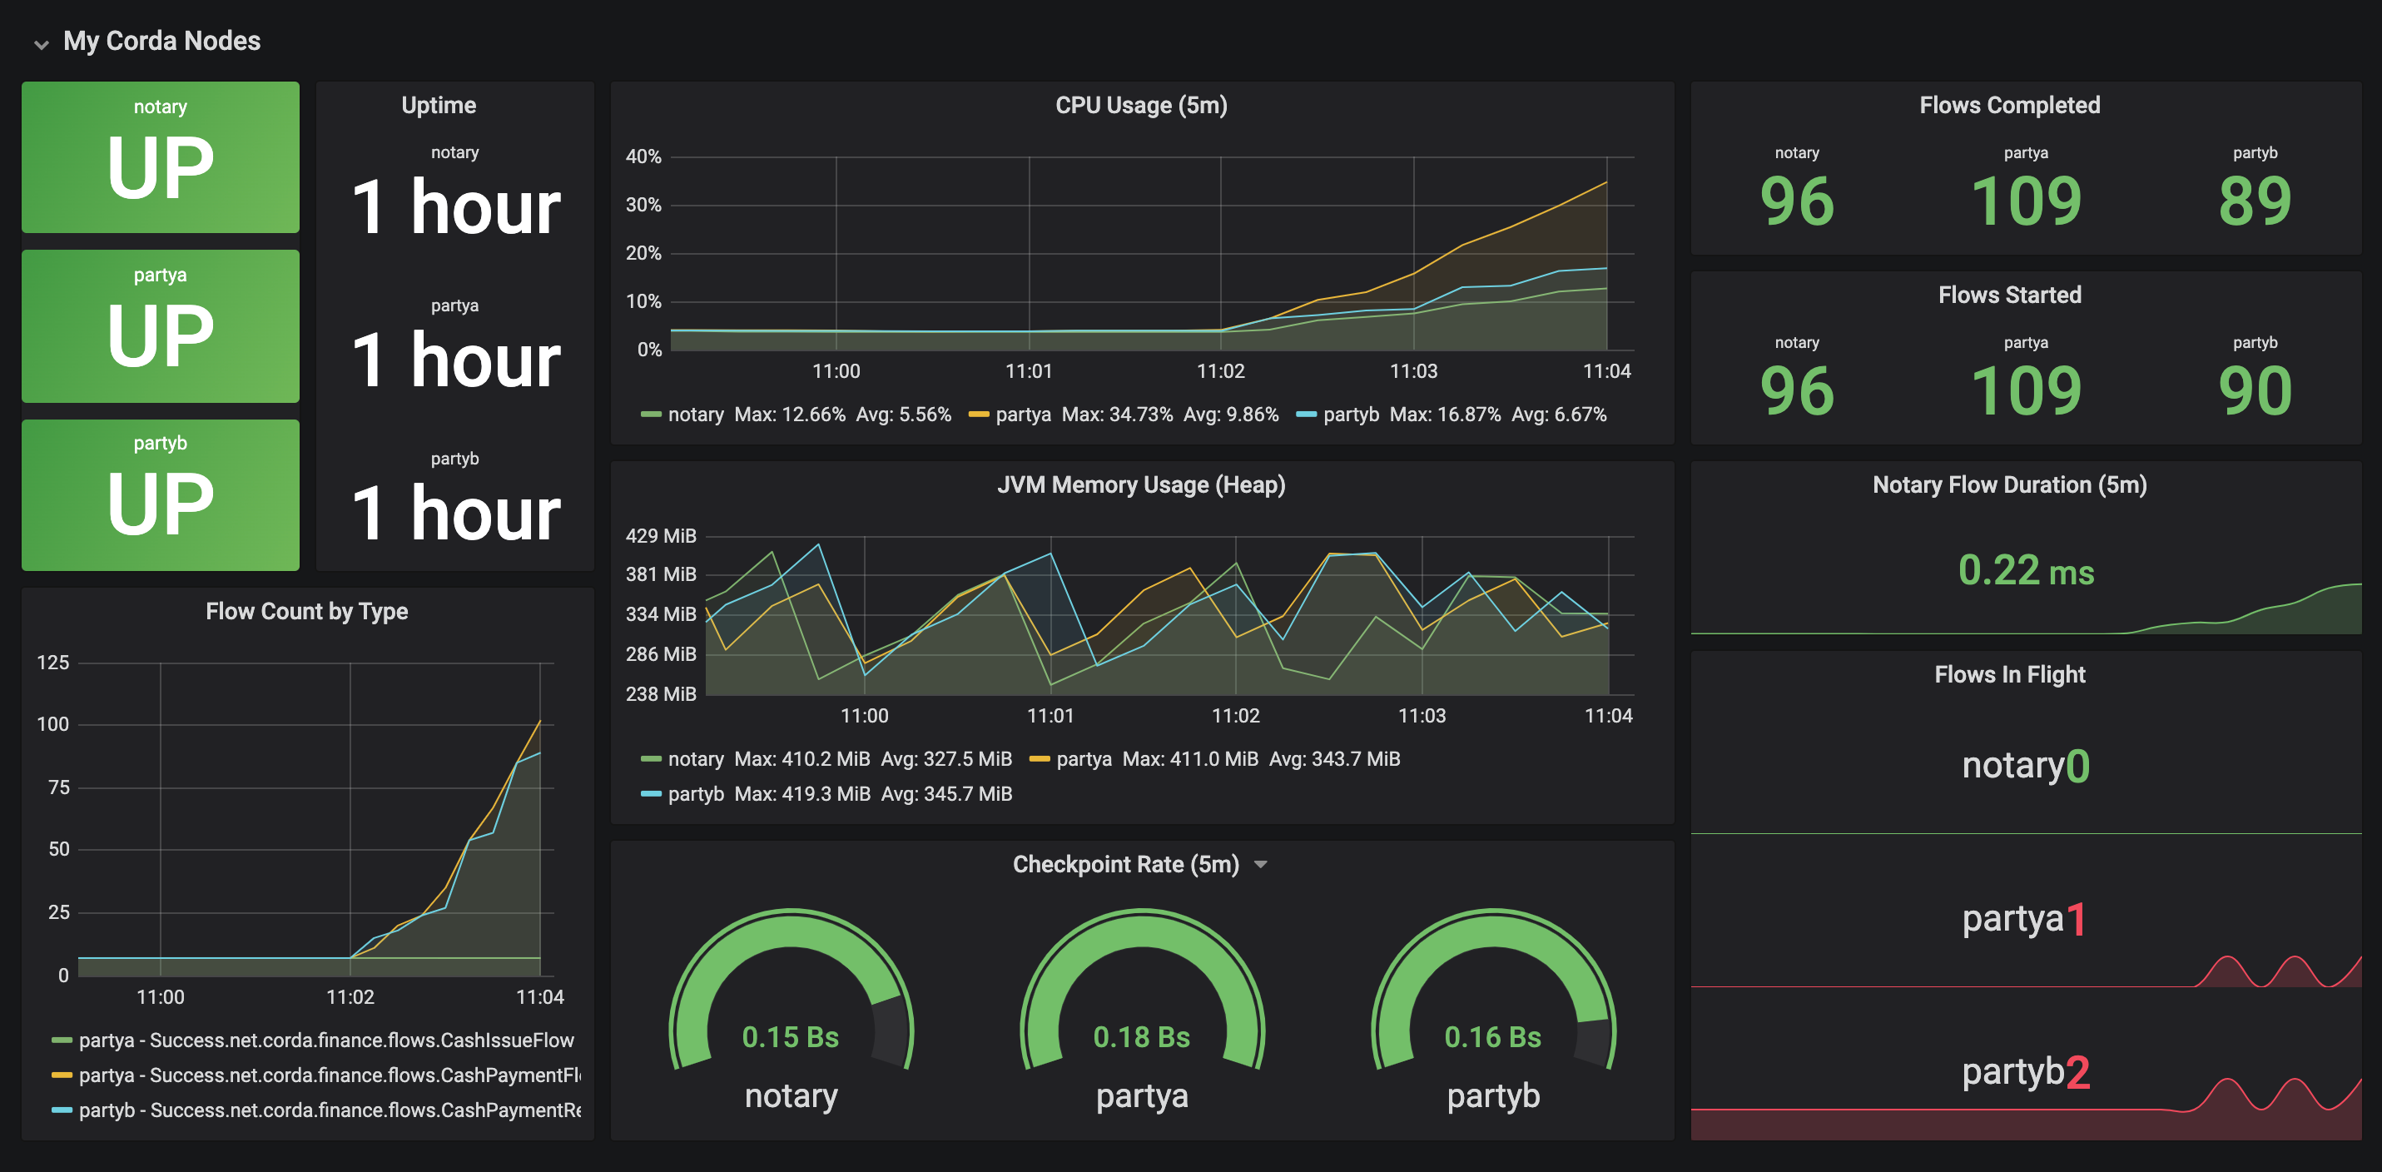Collapse the My Corda Nodes row chevron

41,43
